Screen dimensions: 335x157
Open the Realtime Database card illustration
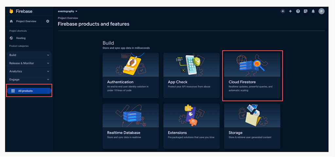[x=131, y=115]
